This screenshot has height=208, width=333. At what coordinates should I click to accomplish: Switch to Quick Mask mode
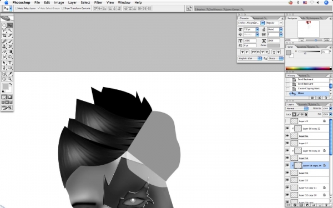(10, 97)
